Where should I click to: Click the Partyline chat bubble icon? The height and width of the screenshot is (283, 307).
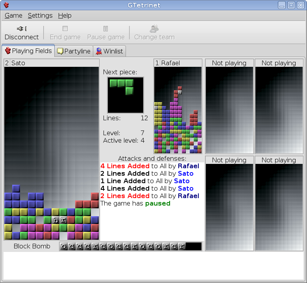pyautogui.click(x=60, y=51)
